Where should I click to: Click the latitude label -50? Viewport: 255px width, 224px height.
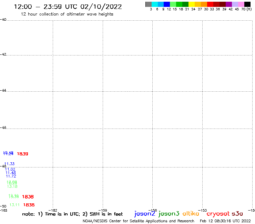click(3, 206)
